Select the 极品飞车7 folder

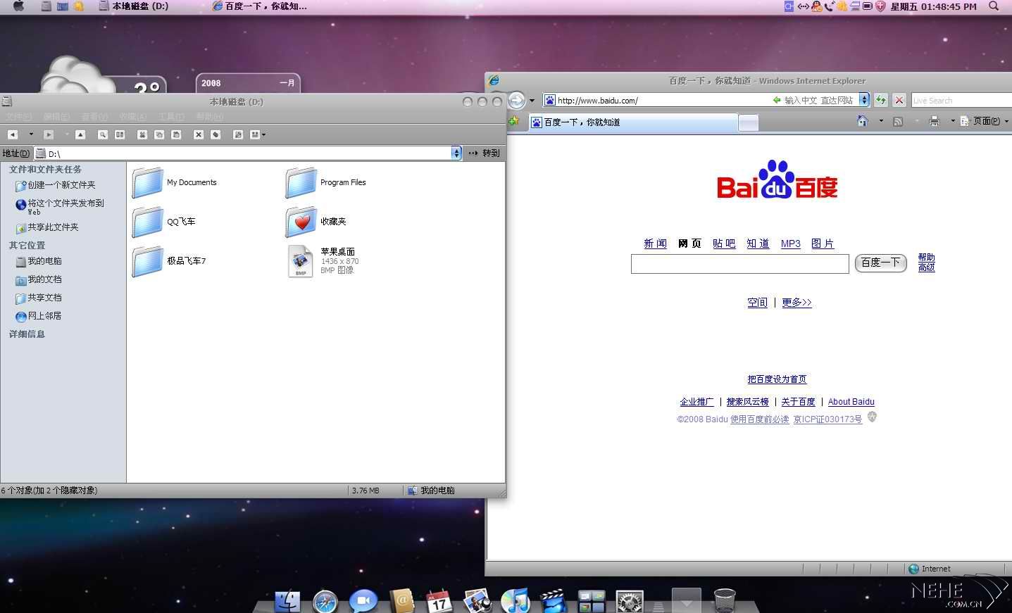point(169,261)
